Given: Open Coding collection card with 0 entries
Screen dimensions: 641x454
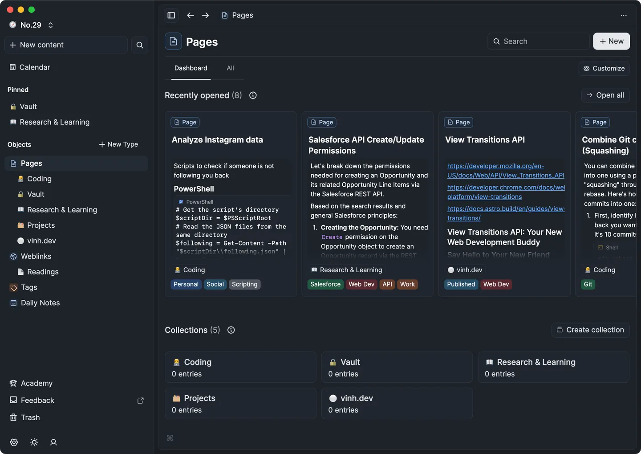Looking at the screenshot, I should pyautogui.click(x=241, y=368).
